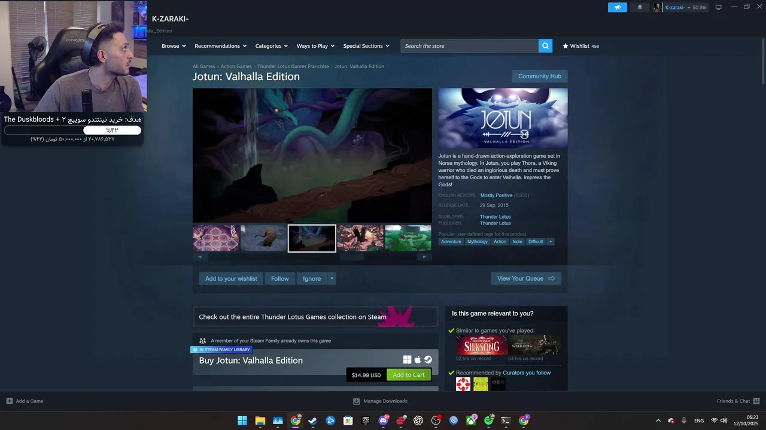The width and height of the screenshot is (766, 430).
Task: Click the Silksong similar game image
Action: [481, 345]
